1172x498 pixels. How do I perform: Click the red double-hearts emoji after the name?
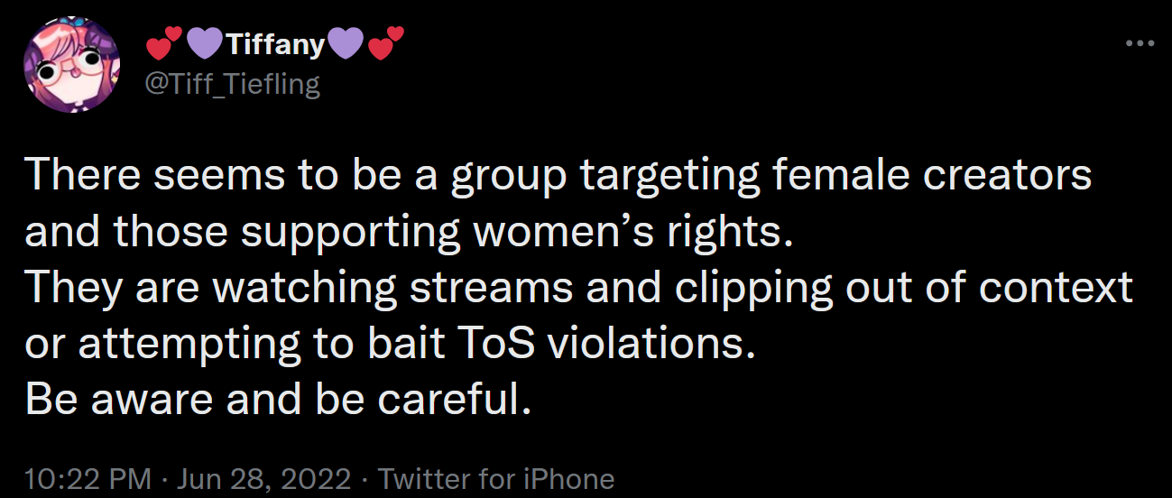coord(388,43)
